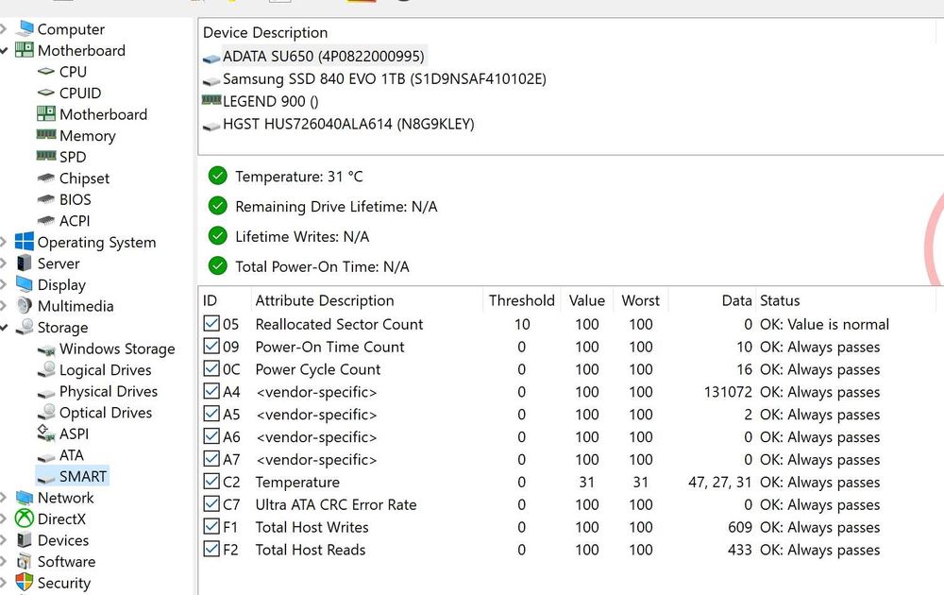Screen dimensions: 944x595
Task: Click the Software icon in tree
Action: pyautogui.click(x=25, y=561)
